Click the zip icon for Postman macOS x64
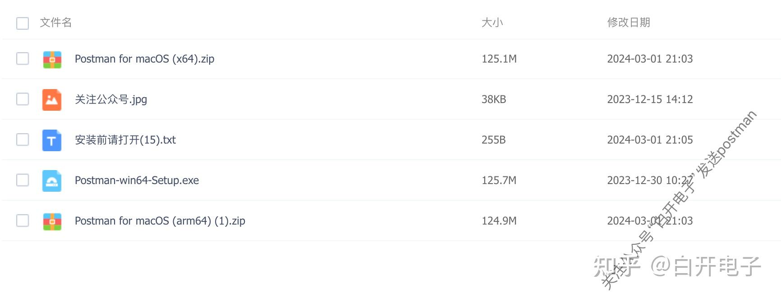This screenshot has width=781, height=297. 52,59
